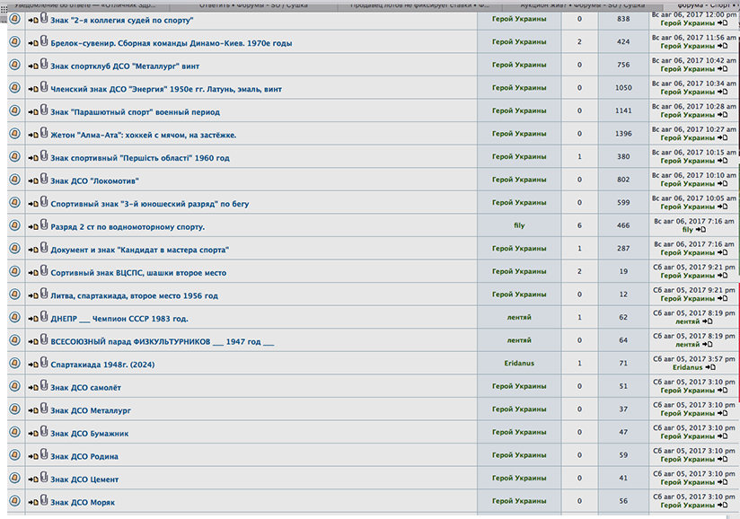Viewport: 740px width, 519px height.
Task: Click newest-post arrow before "Жетон Алма-Ата" topic
Action: [31, 136]
